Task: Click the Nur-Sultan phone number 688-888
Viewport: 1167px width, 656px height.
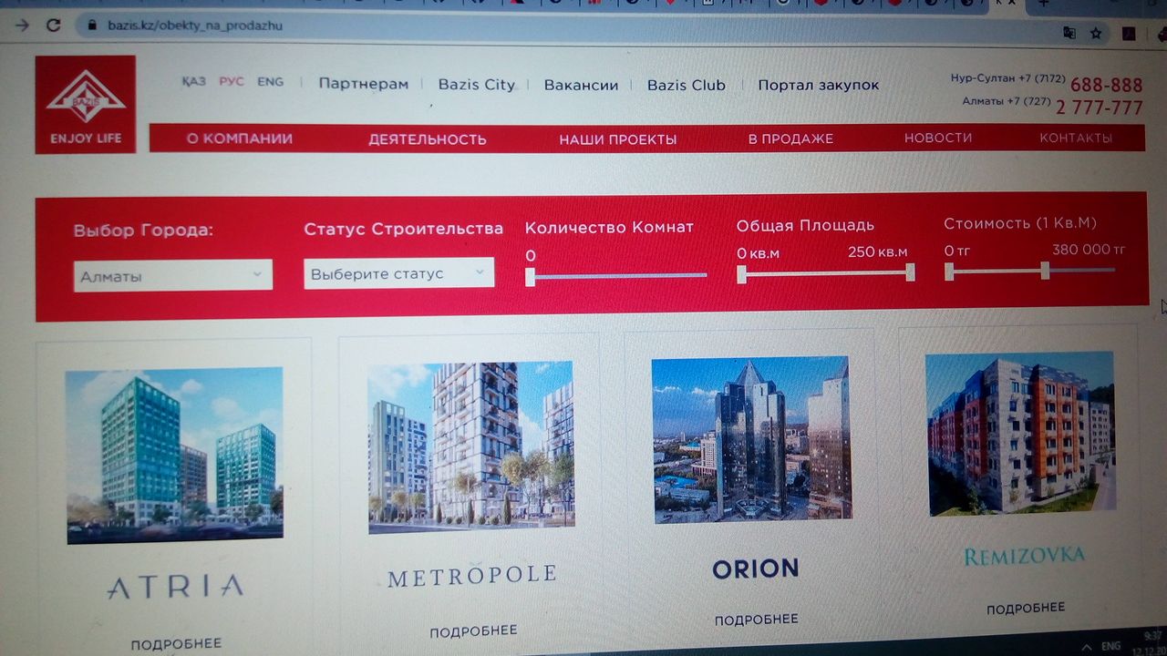Action: 1106,85
